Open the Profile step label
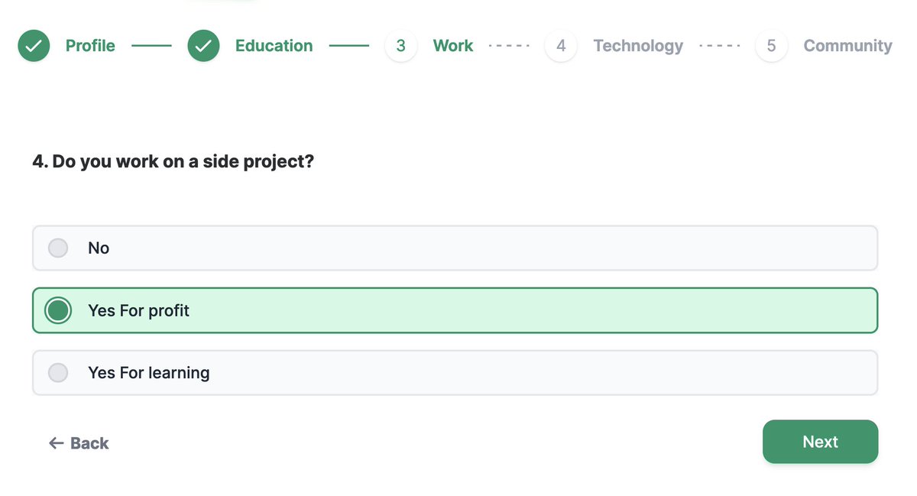The height and width of the screenshot is (496, 917). click(x=90, y=46)
